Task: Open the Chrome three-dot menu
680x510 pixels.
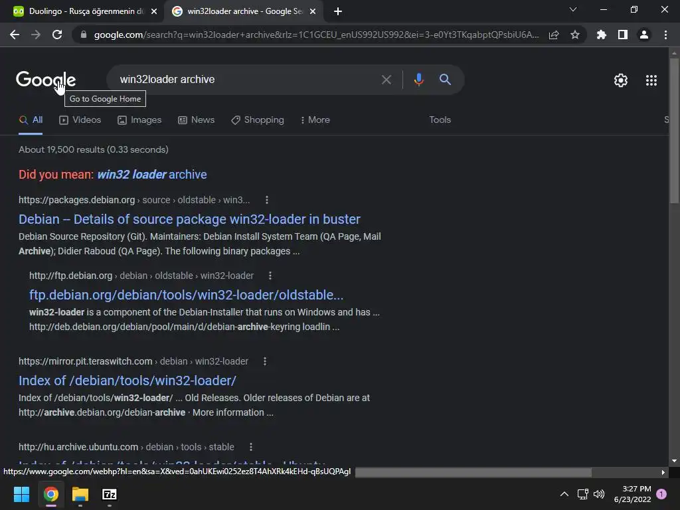Action: pyautogui.click(x=665, y=35)
